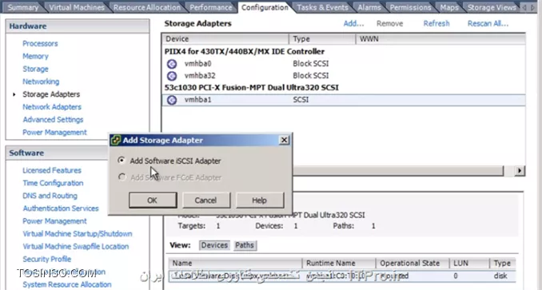This screenshot has width=542, height=290.
Task: Select the vmhba1 SCSI row
Action: pos(344,100)
